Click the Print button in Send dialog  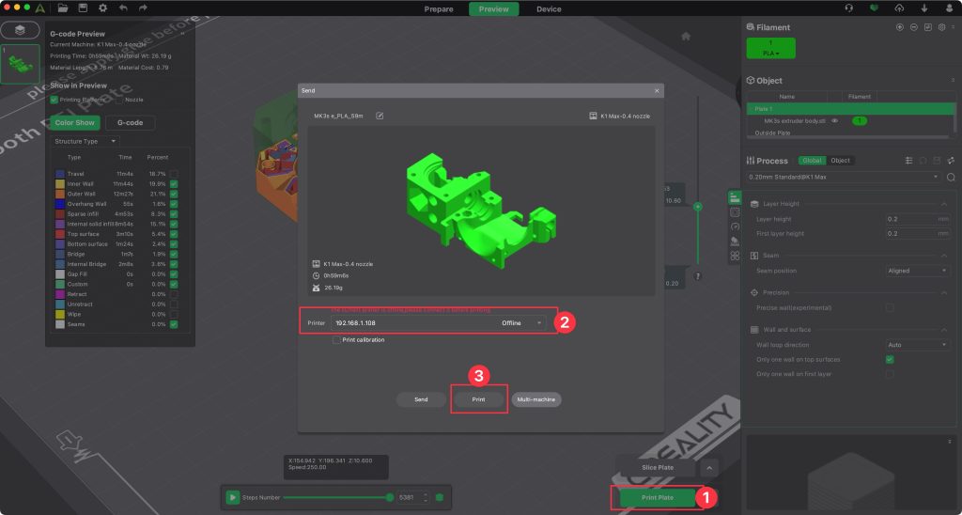pyautogui.click(x=479, y=399)
